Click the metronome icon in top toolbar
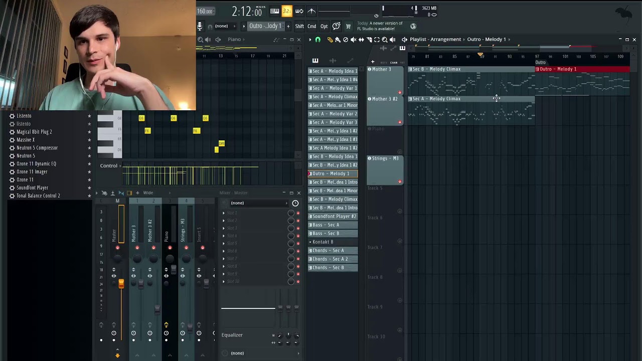This screenshot has width=642, height=361. [311, 11]
